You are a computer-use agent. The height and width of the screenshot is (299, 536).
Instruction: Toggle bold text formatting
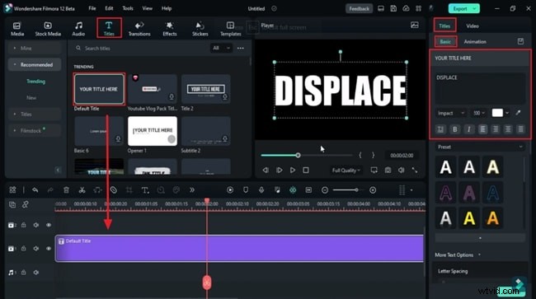pyautogui.click(x=455, y=129)
